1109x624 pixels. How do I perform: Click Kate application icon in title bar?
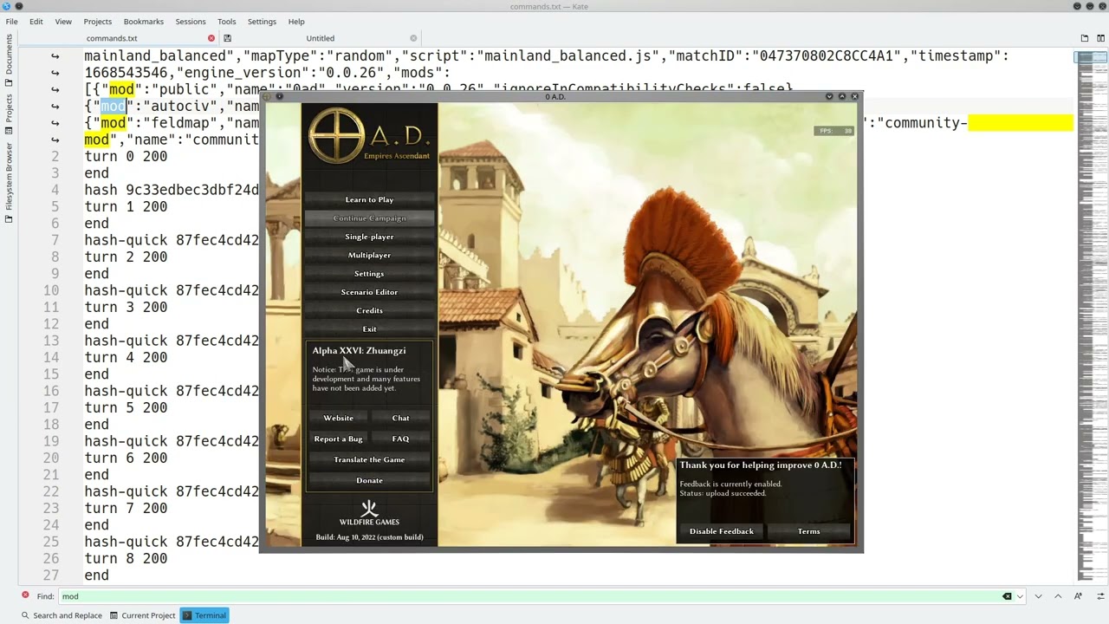tap(7, 6)
